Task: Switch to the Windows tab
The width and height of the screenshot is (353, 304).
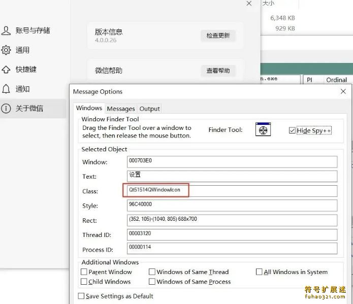Action: click(89, 108)
